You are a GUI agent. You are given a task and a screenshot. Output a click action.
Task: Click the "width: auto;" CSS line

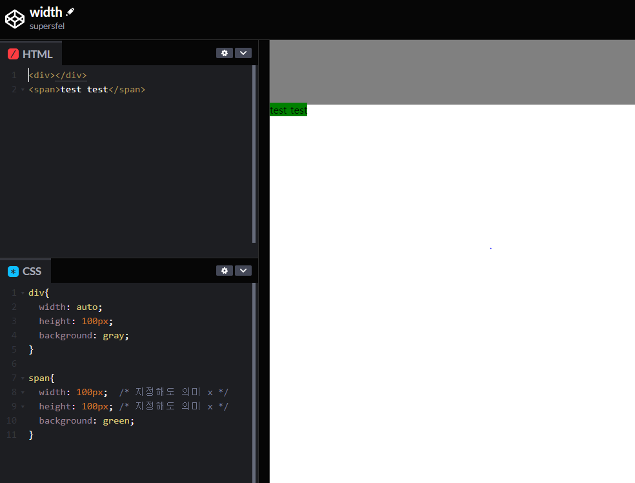pos(70,307)
